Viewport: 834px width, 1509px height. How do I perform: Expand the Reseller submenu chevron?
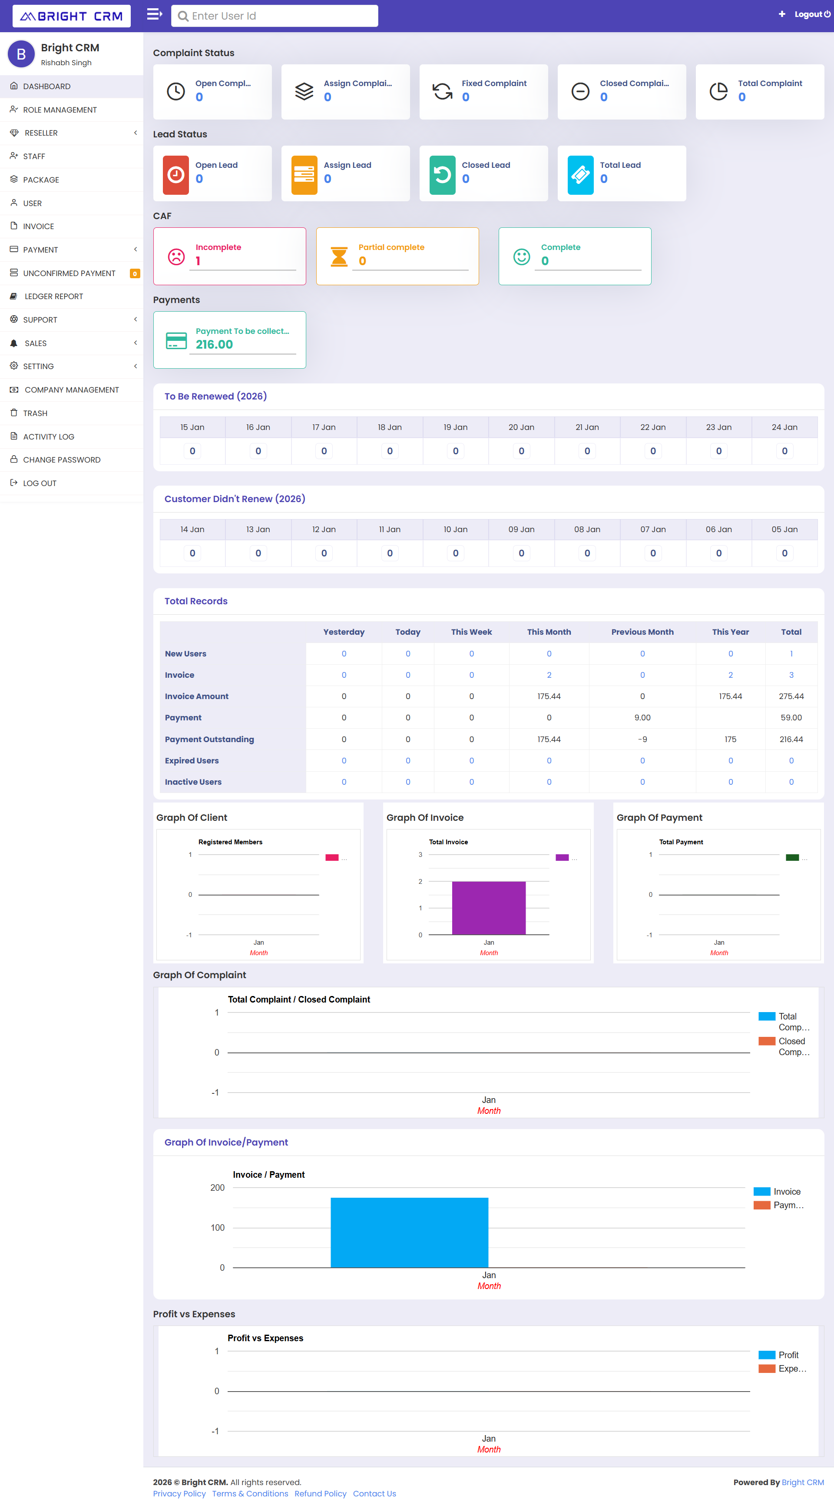pos(135,133)
